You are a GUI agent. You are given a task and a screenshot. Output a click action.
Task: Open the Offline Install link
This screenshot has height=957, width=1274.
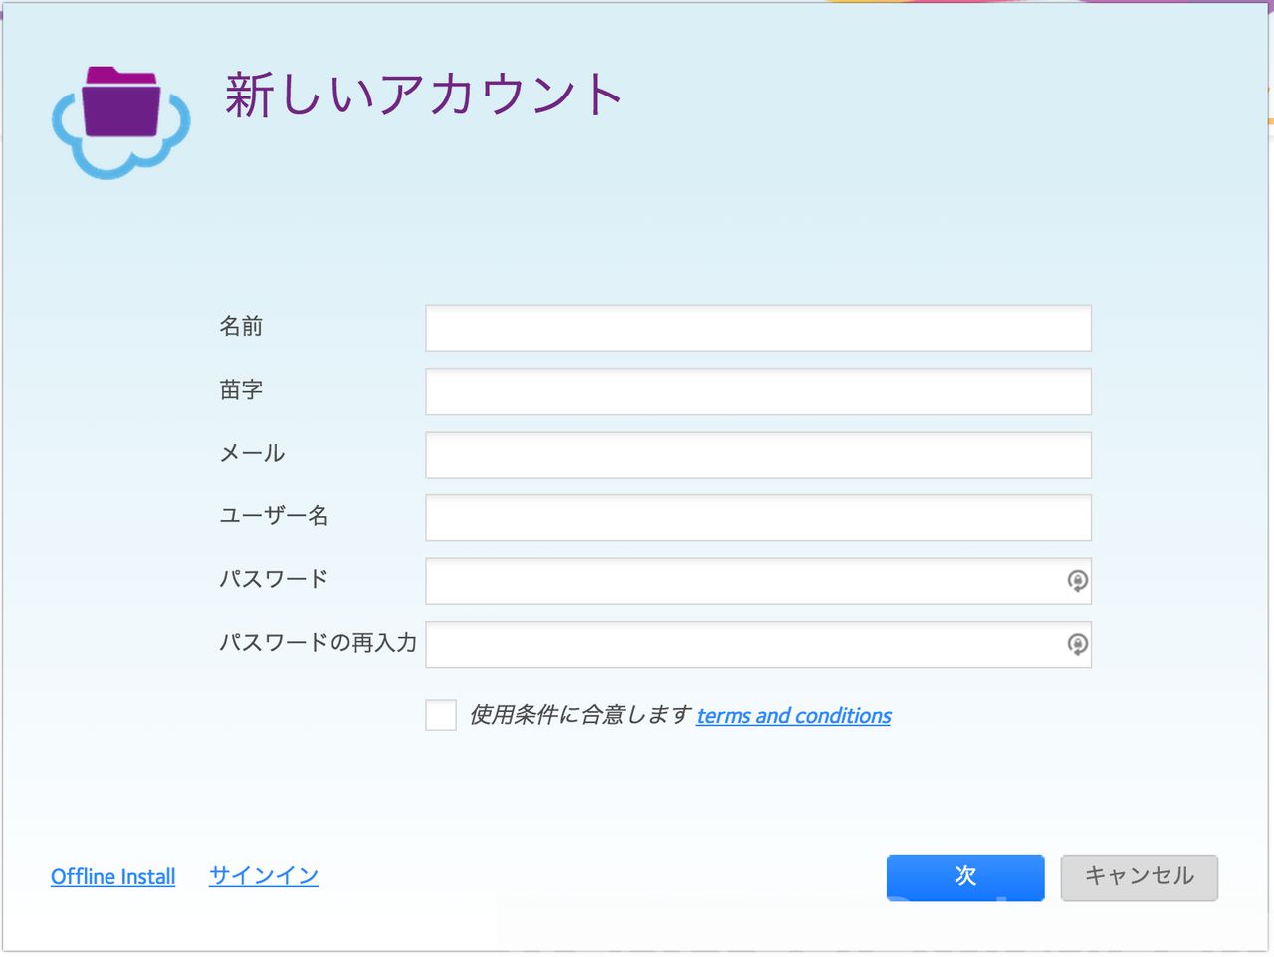point(113,877)
